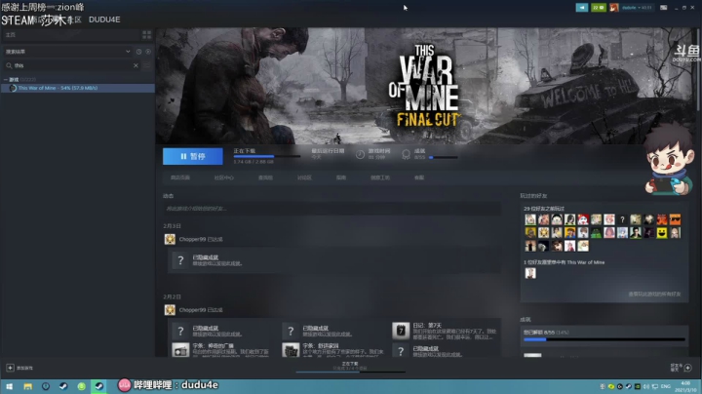Open the 讨论区 discussions tab
Image resolution: width=702 pixels, height=394 pixels.
coord(304,177)
